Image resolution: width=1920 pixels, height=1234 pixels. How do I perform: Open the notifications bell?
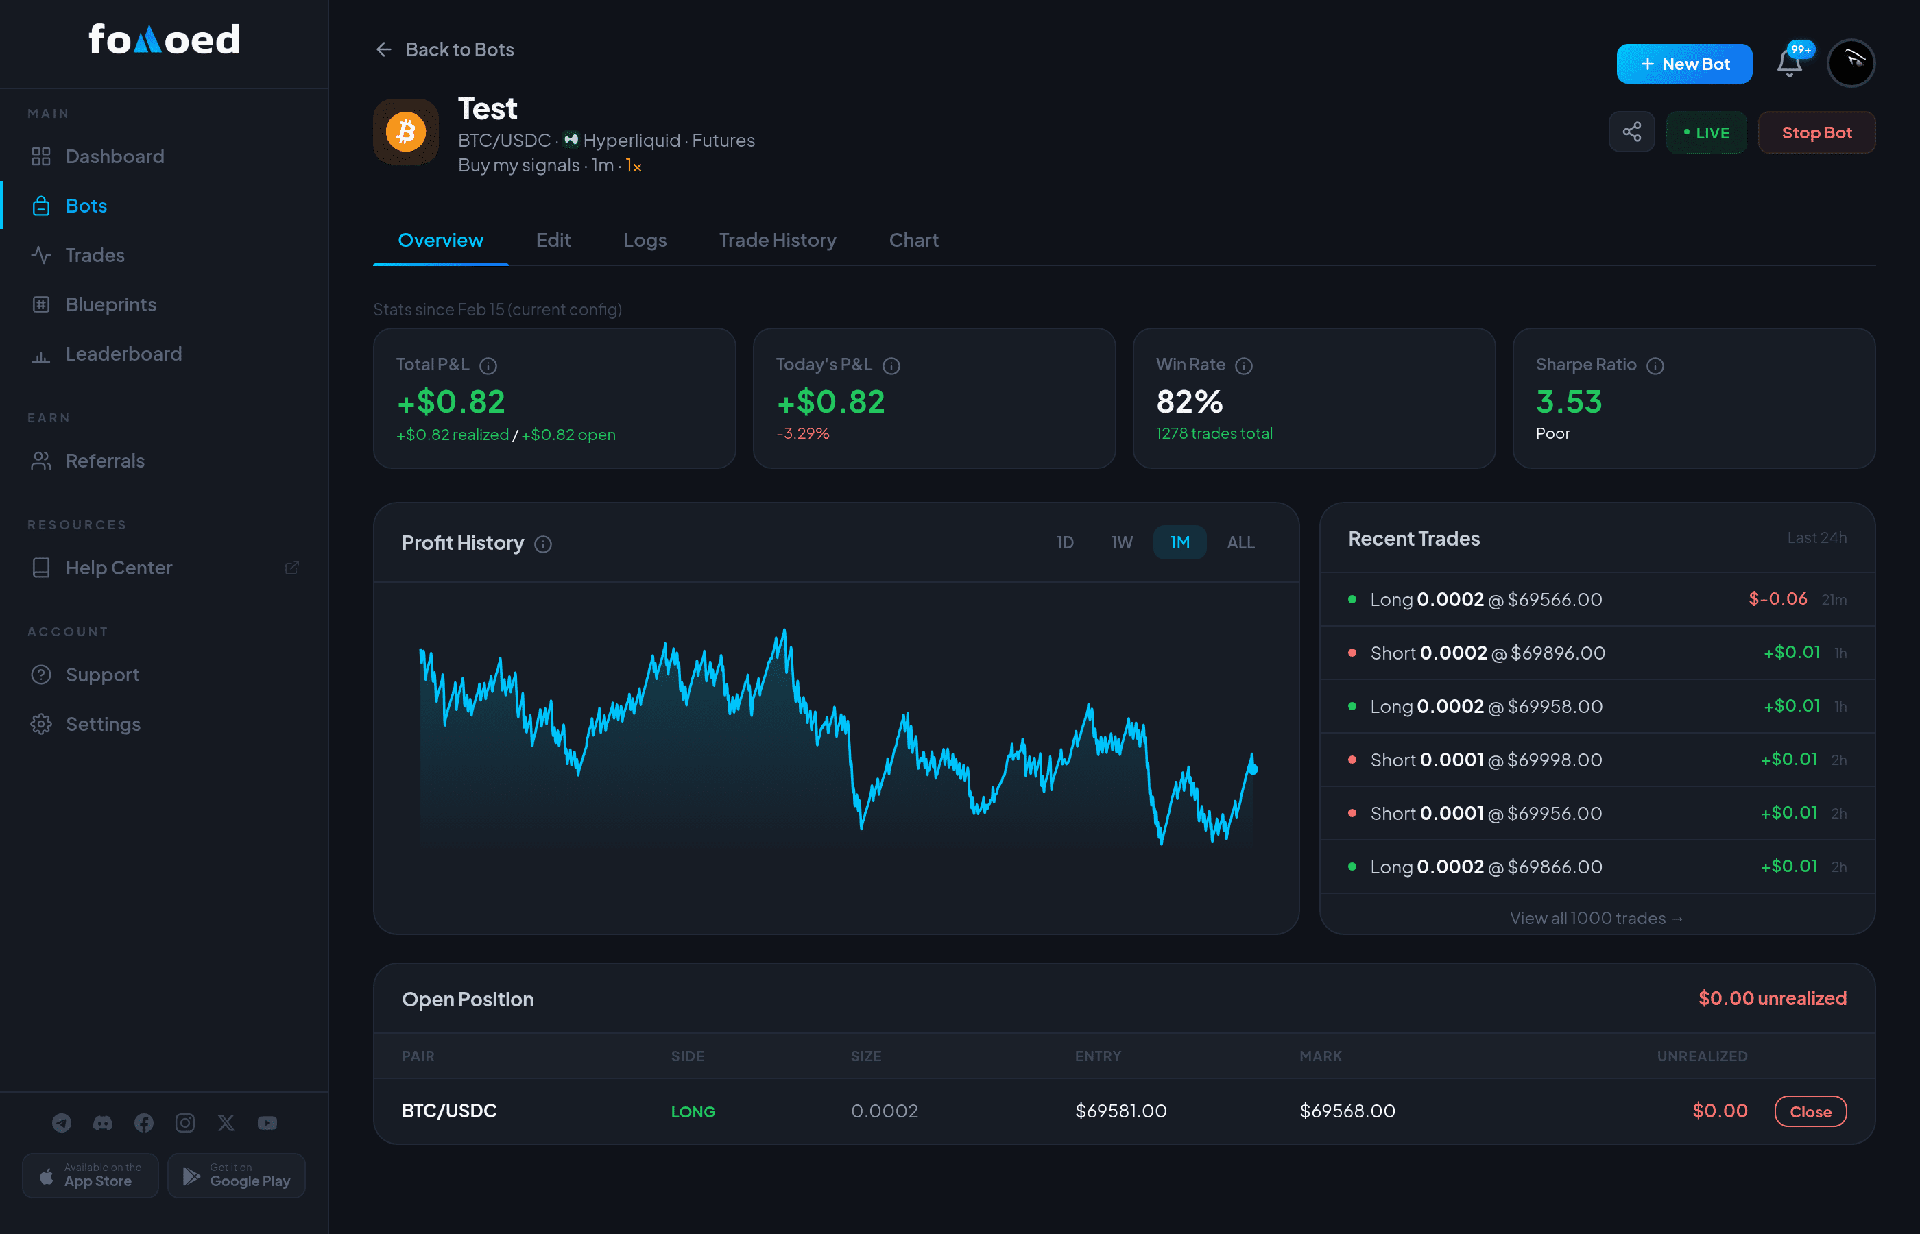pos(1790,62)
